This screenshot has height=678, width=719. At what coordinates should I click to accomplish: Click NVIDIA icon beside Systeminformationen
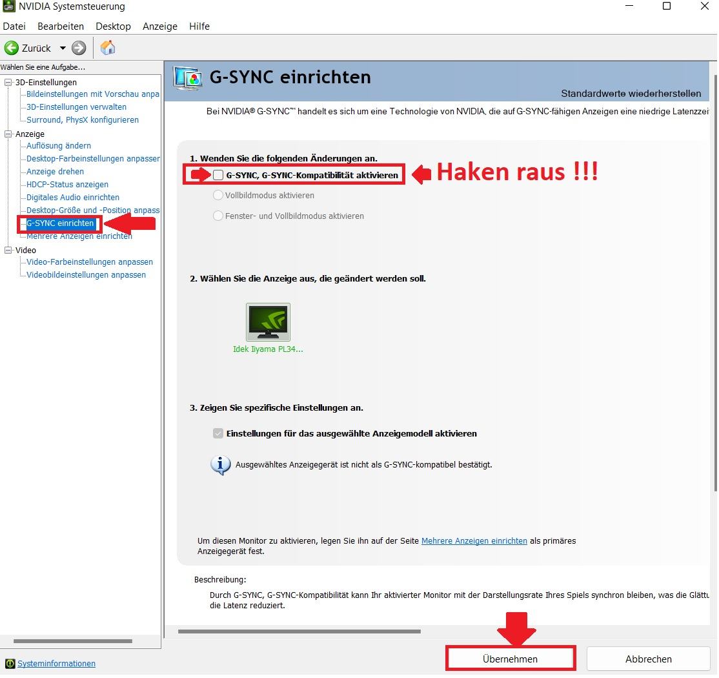(10, 664)
